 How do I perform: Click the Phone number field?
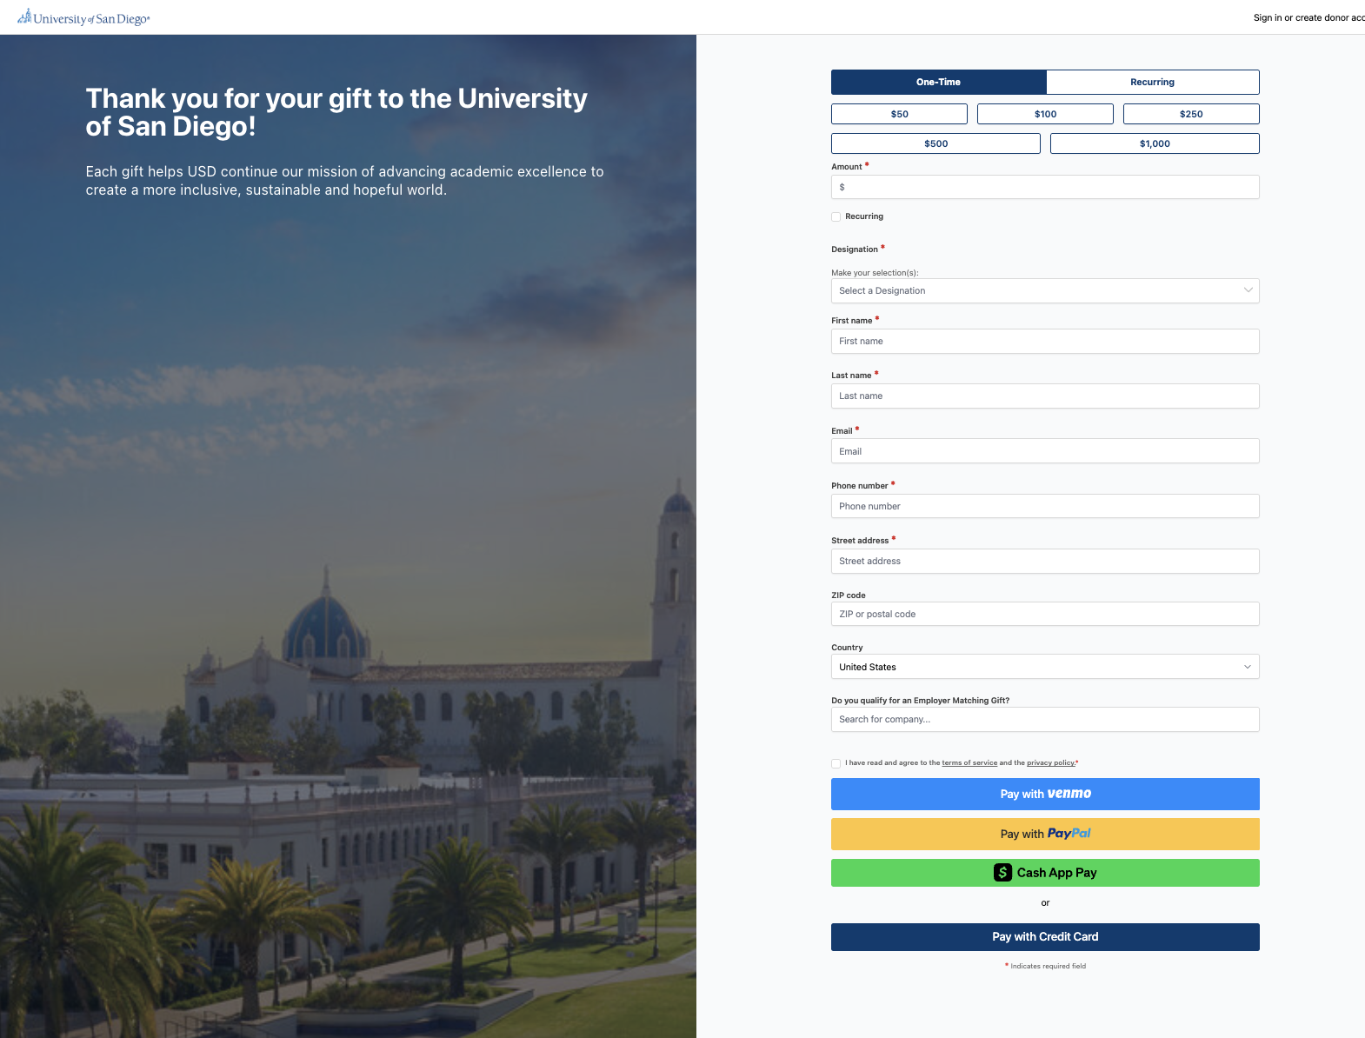(x=1045, y=506)
